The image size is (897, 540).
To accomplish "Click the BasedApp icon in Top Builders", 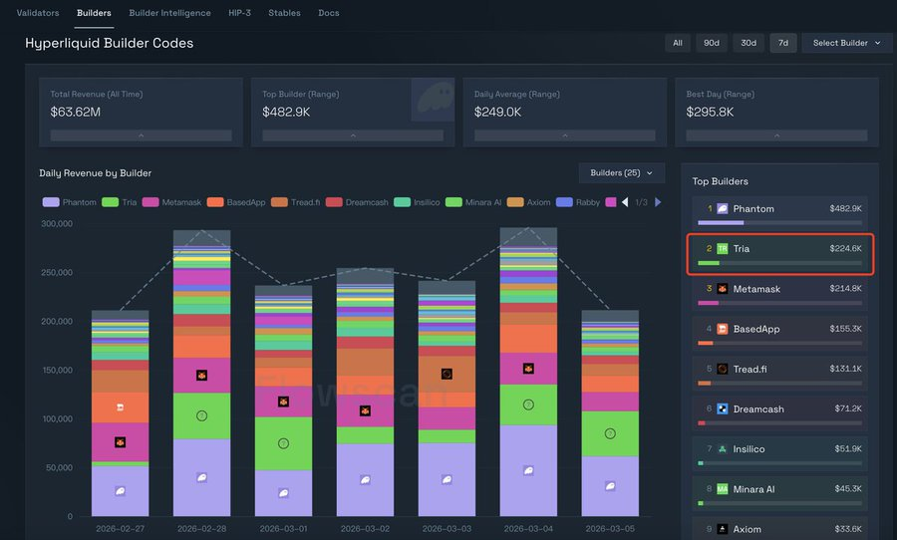I will click(723, 329).
